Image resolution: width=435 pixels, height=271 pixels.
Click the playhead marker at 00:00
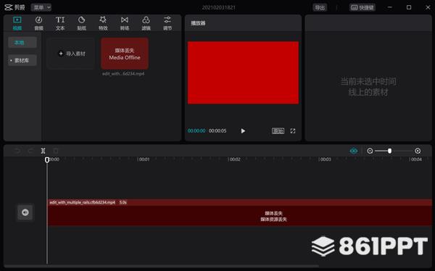47,159
